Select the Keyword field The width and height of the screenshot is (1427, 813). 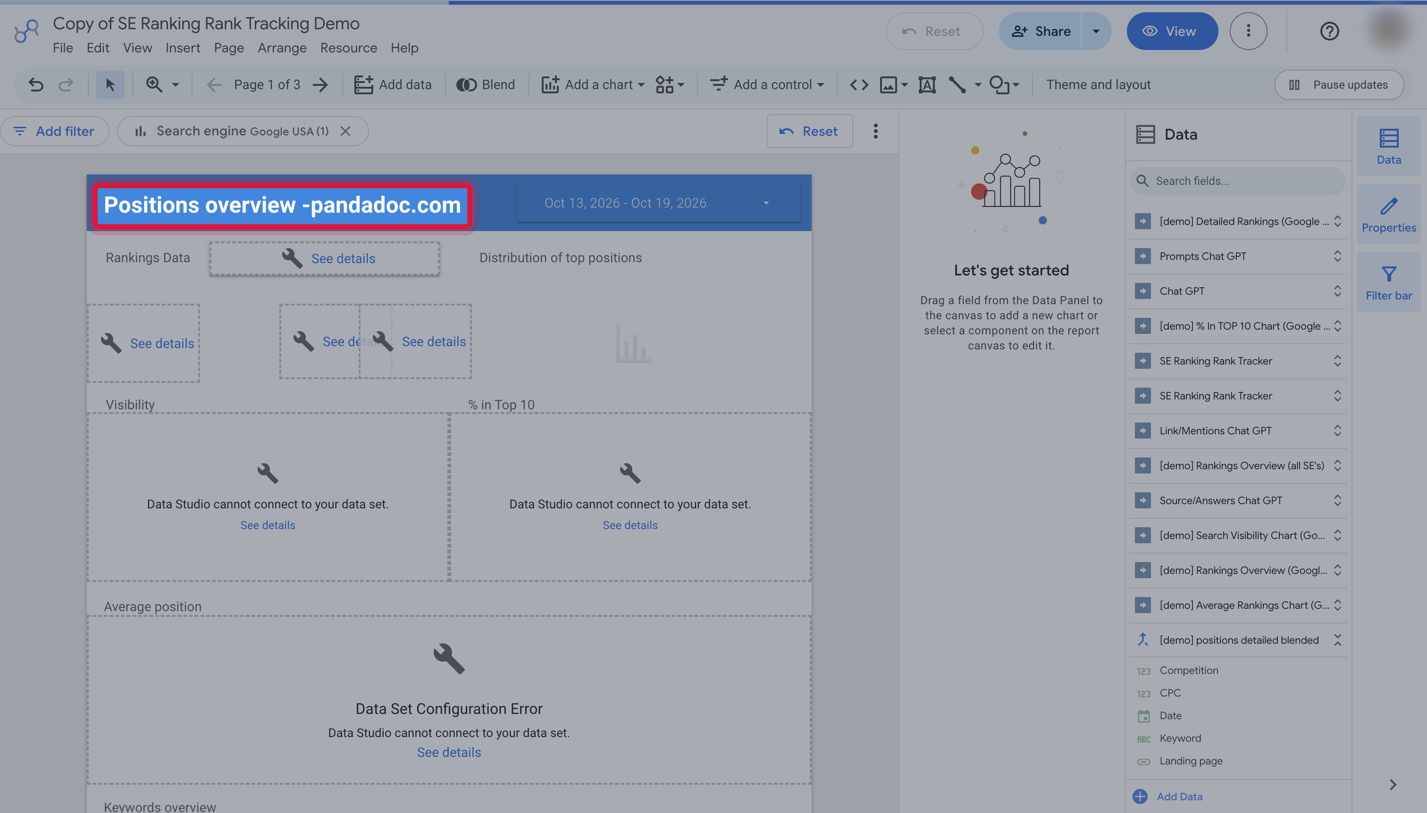(1180, 738)
